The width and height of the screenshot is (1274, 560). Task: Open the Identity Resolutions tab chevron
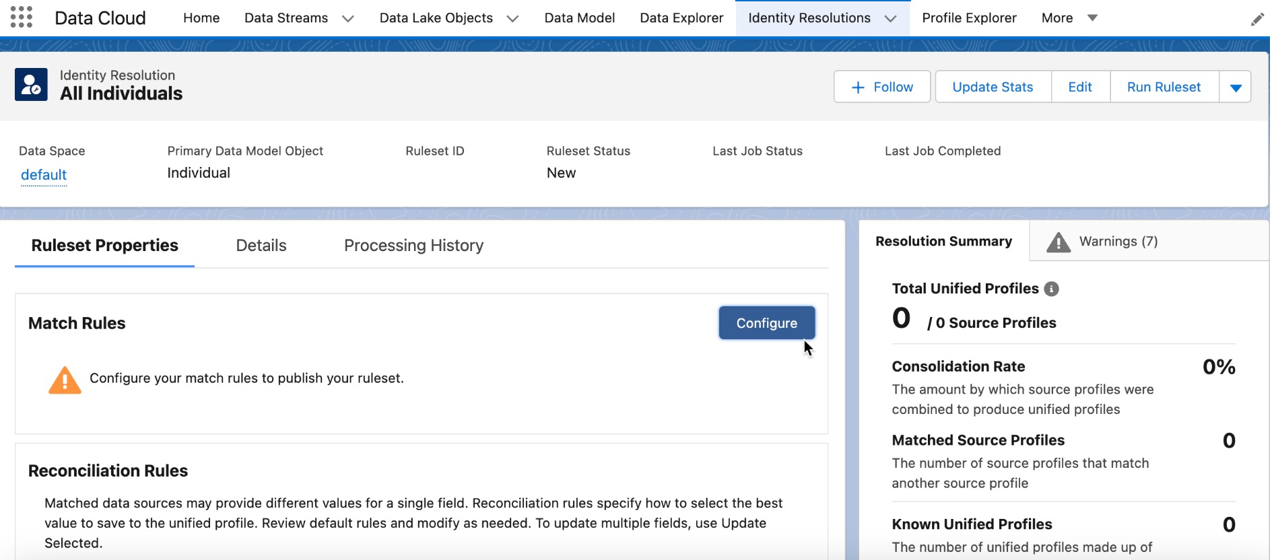(x=890, y=19)
